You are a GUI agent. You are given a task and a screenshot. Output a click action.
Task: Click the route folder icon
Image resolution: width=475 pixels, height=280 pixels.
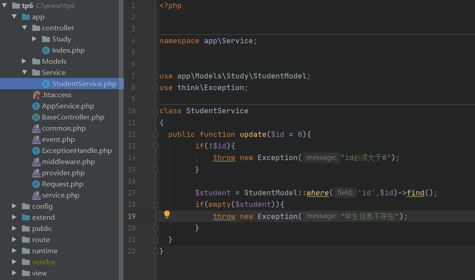tap(26, 240)
